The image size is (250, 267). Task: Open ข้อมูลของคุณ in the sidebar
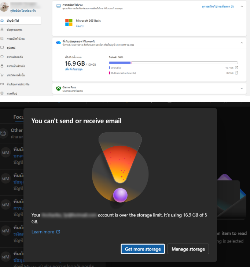14,30
